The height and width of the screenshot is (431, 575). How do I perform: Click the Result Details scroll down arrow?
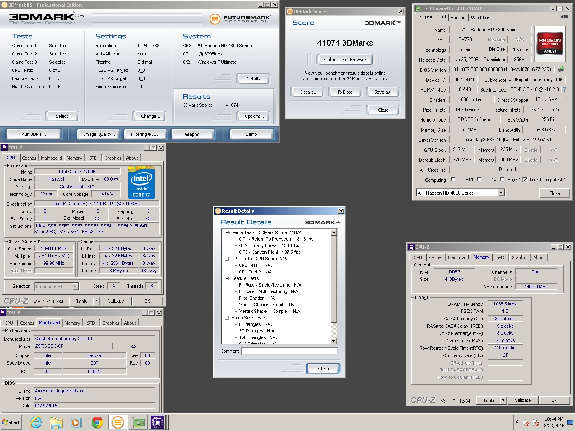[333, 341]
